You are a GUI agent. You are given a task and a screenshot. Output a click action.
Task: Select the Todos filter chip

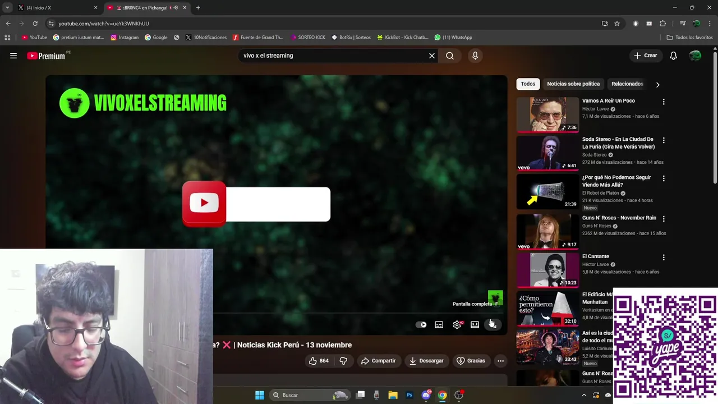528,84
